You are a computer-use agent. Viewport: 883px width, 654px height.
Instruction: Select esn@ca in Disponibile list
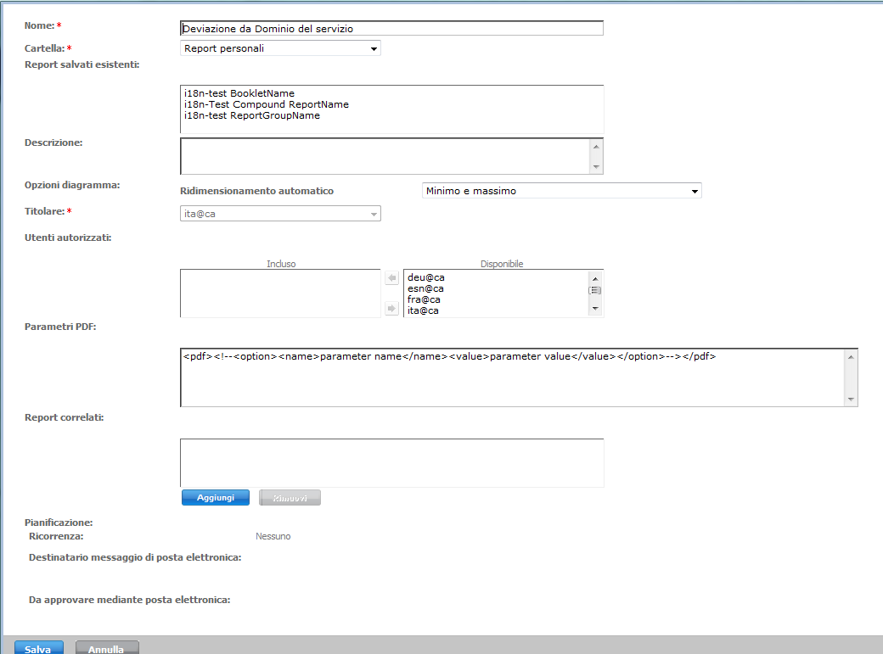[x=425, y=288]
